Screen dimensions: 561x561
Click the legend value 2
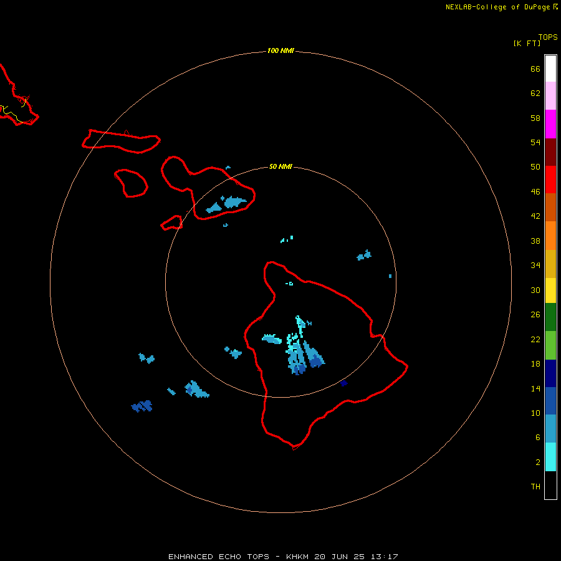pyautogui.click(x=538, y=463)
